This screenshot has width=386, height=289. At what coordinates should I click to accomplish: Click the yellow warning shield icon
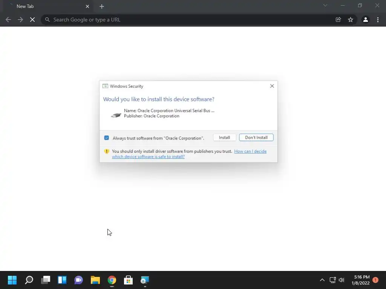(107, 151)
